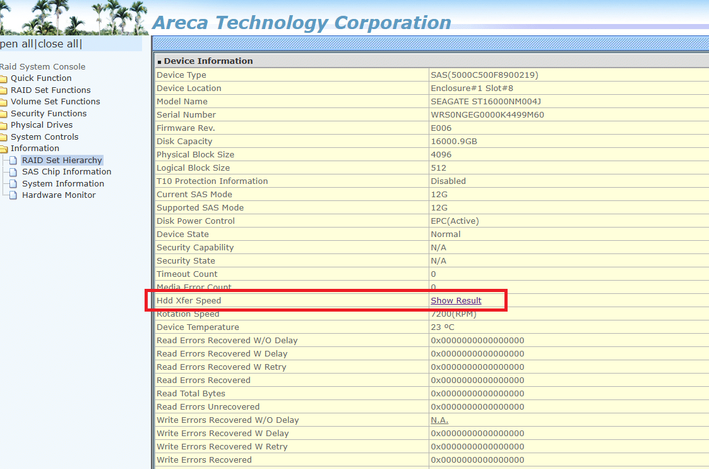This screenshot has width=709, height=469.
Task: Click the RAID Set Functions folder icon
Action: click(x=3, y=90)
